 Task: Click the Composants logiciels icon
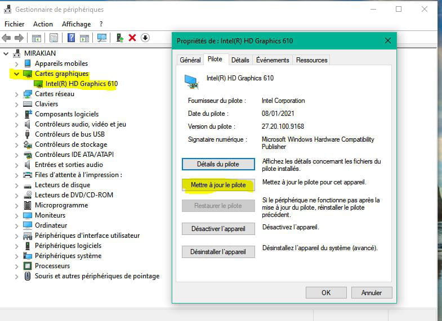(x=28, y=114)
